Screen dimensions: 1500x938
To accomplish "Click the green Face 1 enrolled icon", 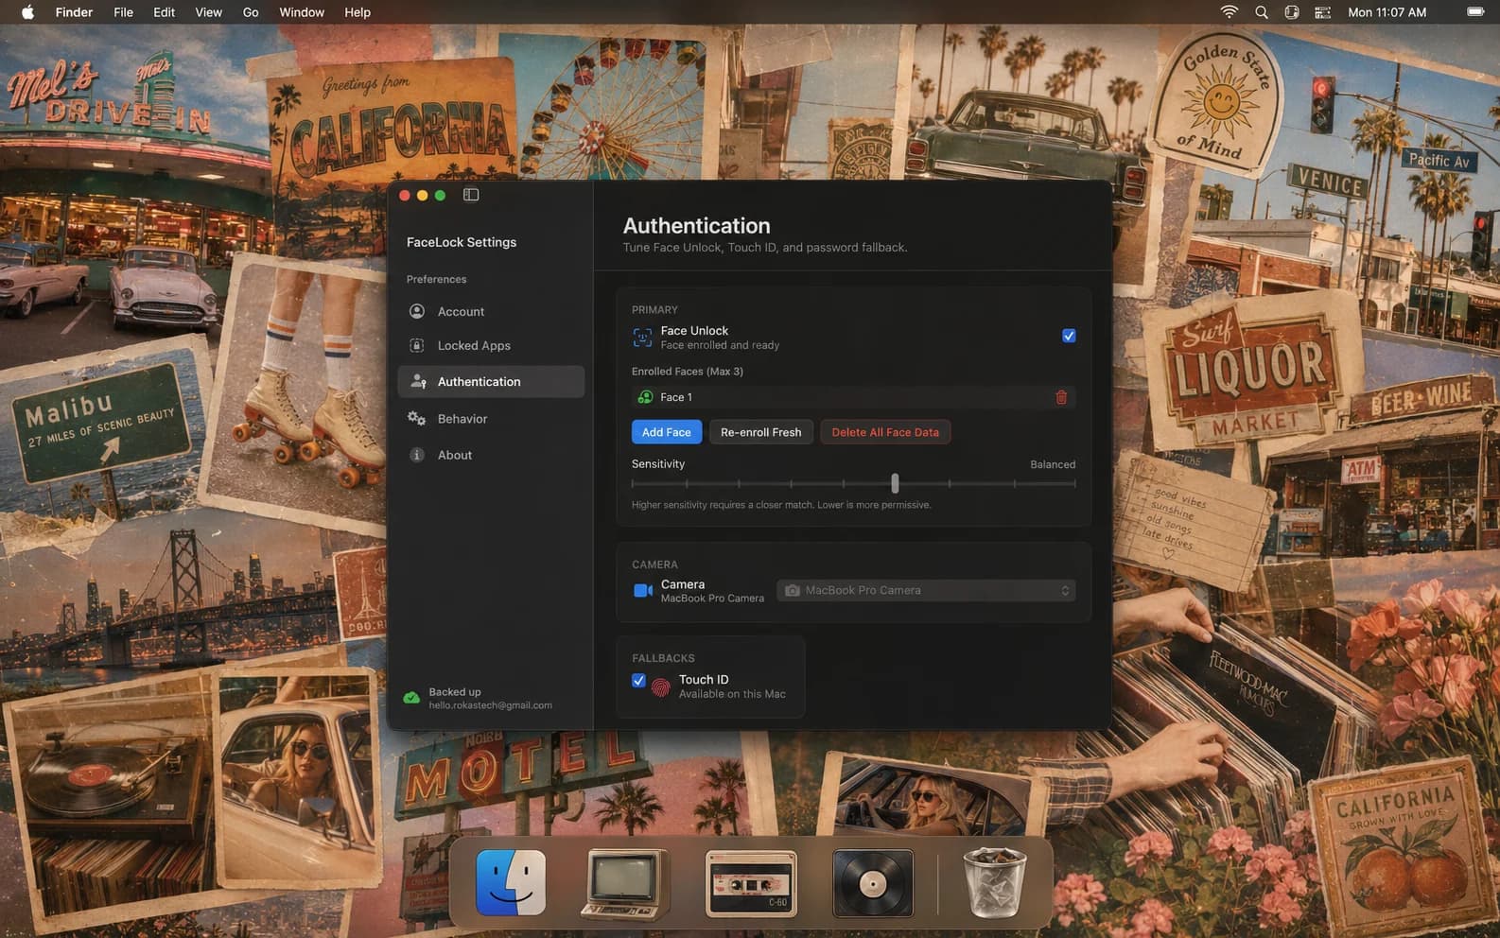I will tap(645, 397).
